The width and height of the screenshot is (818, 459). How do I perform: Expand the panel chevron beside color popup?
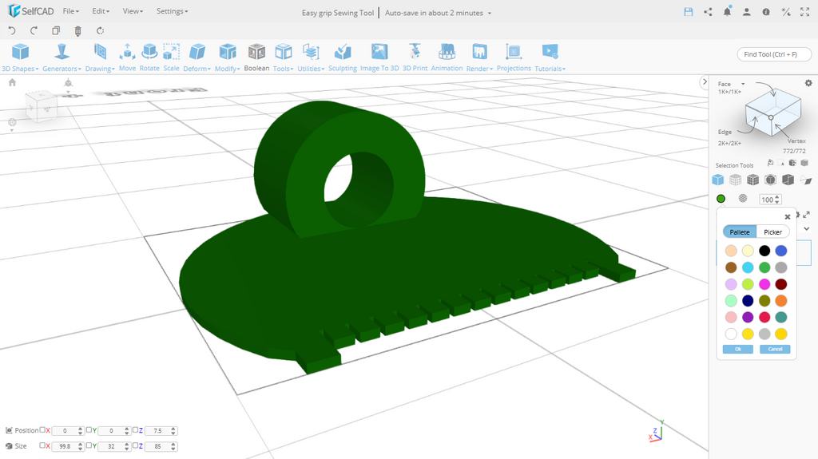click(x=807, y=228)
